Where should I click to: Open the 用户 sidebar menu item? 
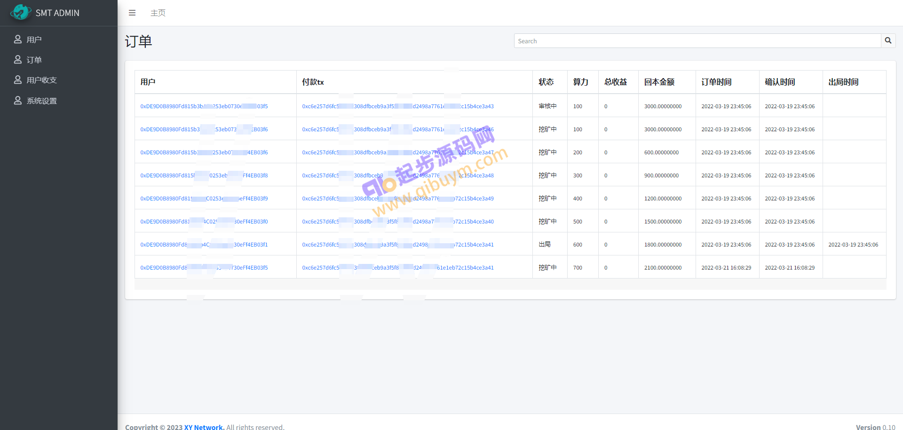point(34,40)
